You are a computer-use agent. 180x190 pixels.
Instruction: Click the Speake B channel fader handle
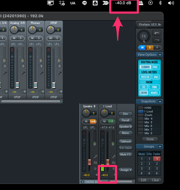coord(89,162)
